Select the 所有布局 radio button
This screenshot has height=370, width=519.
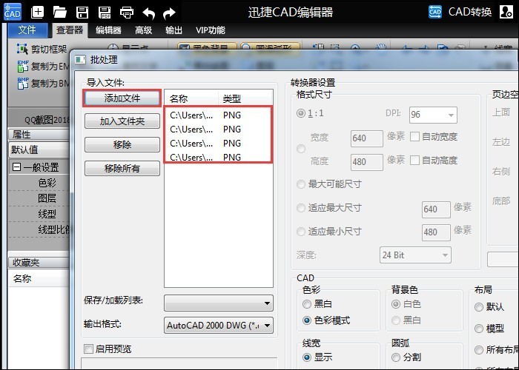click(x=479, y=350)
